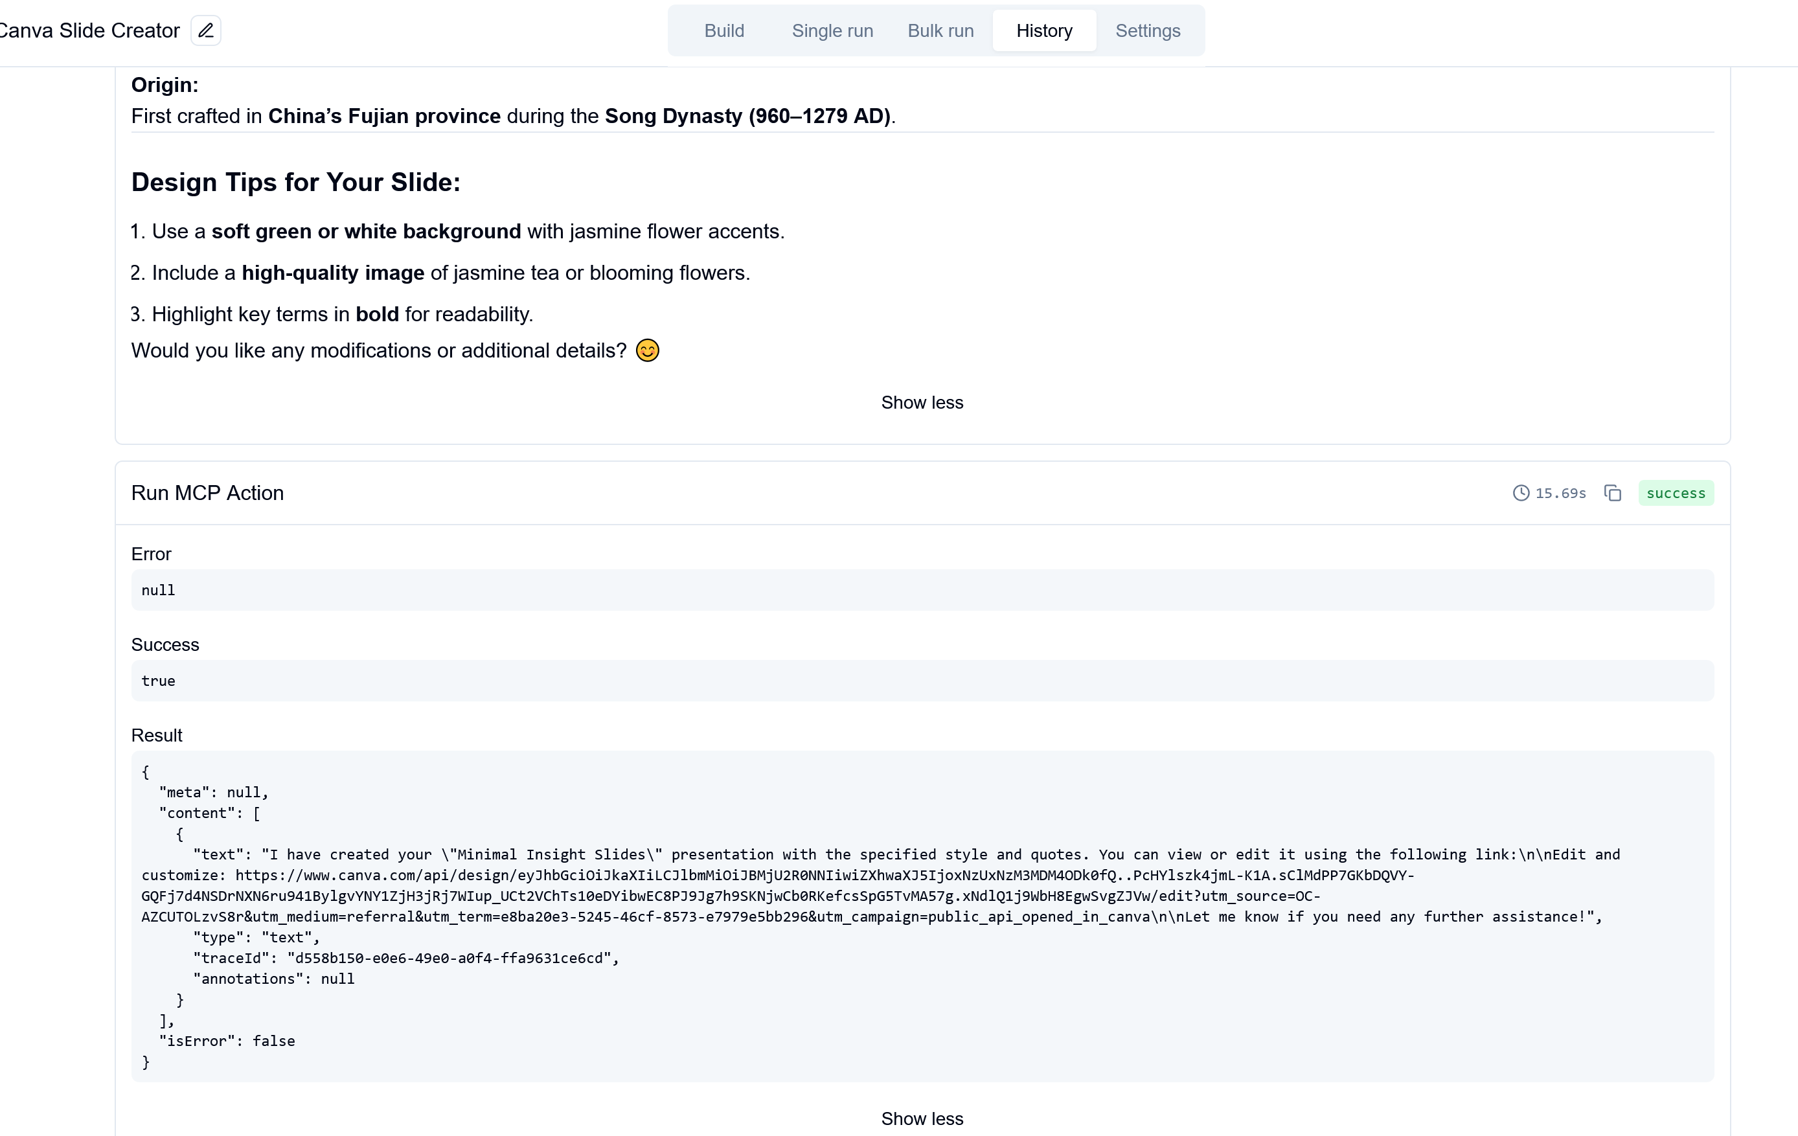Collapse the design tips output with Show less
1798x1136 pixels.
(x=922, y=403)
